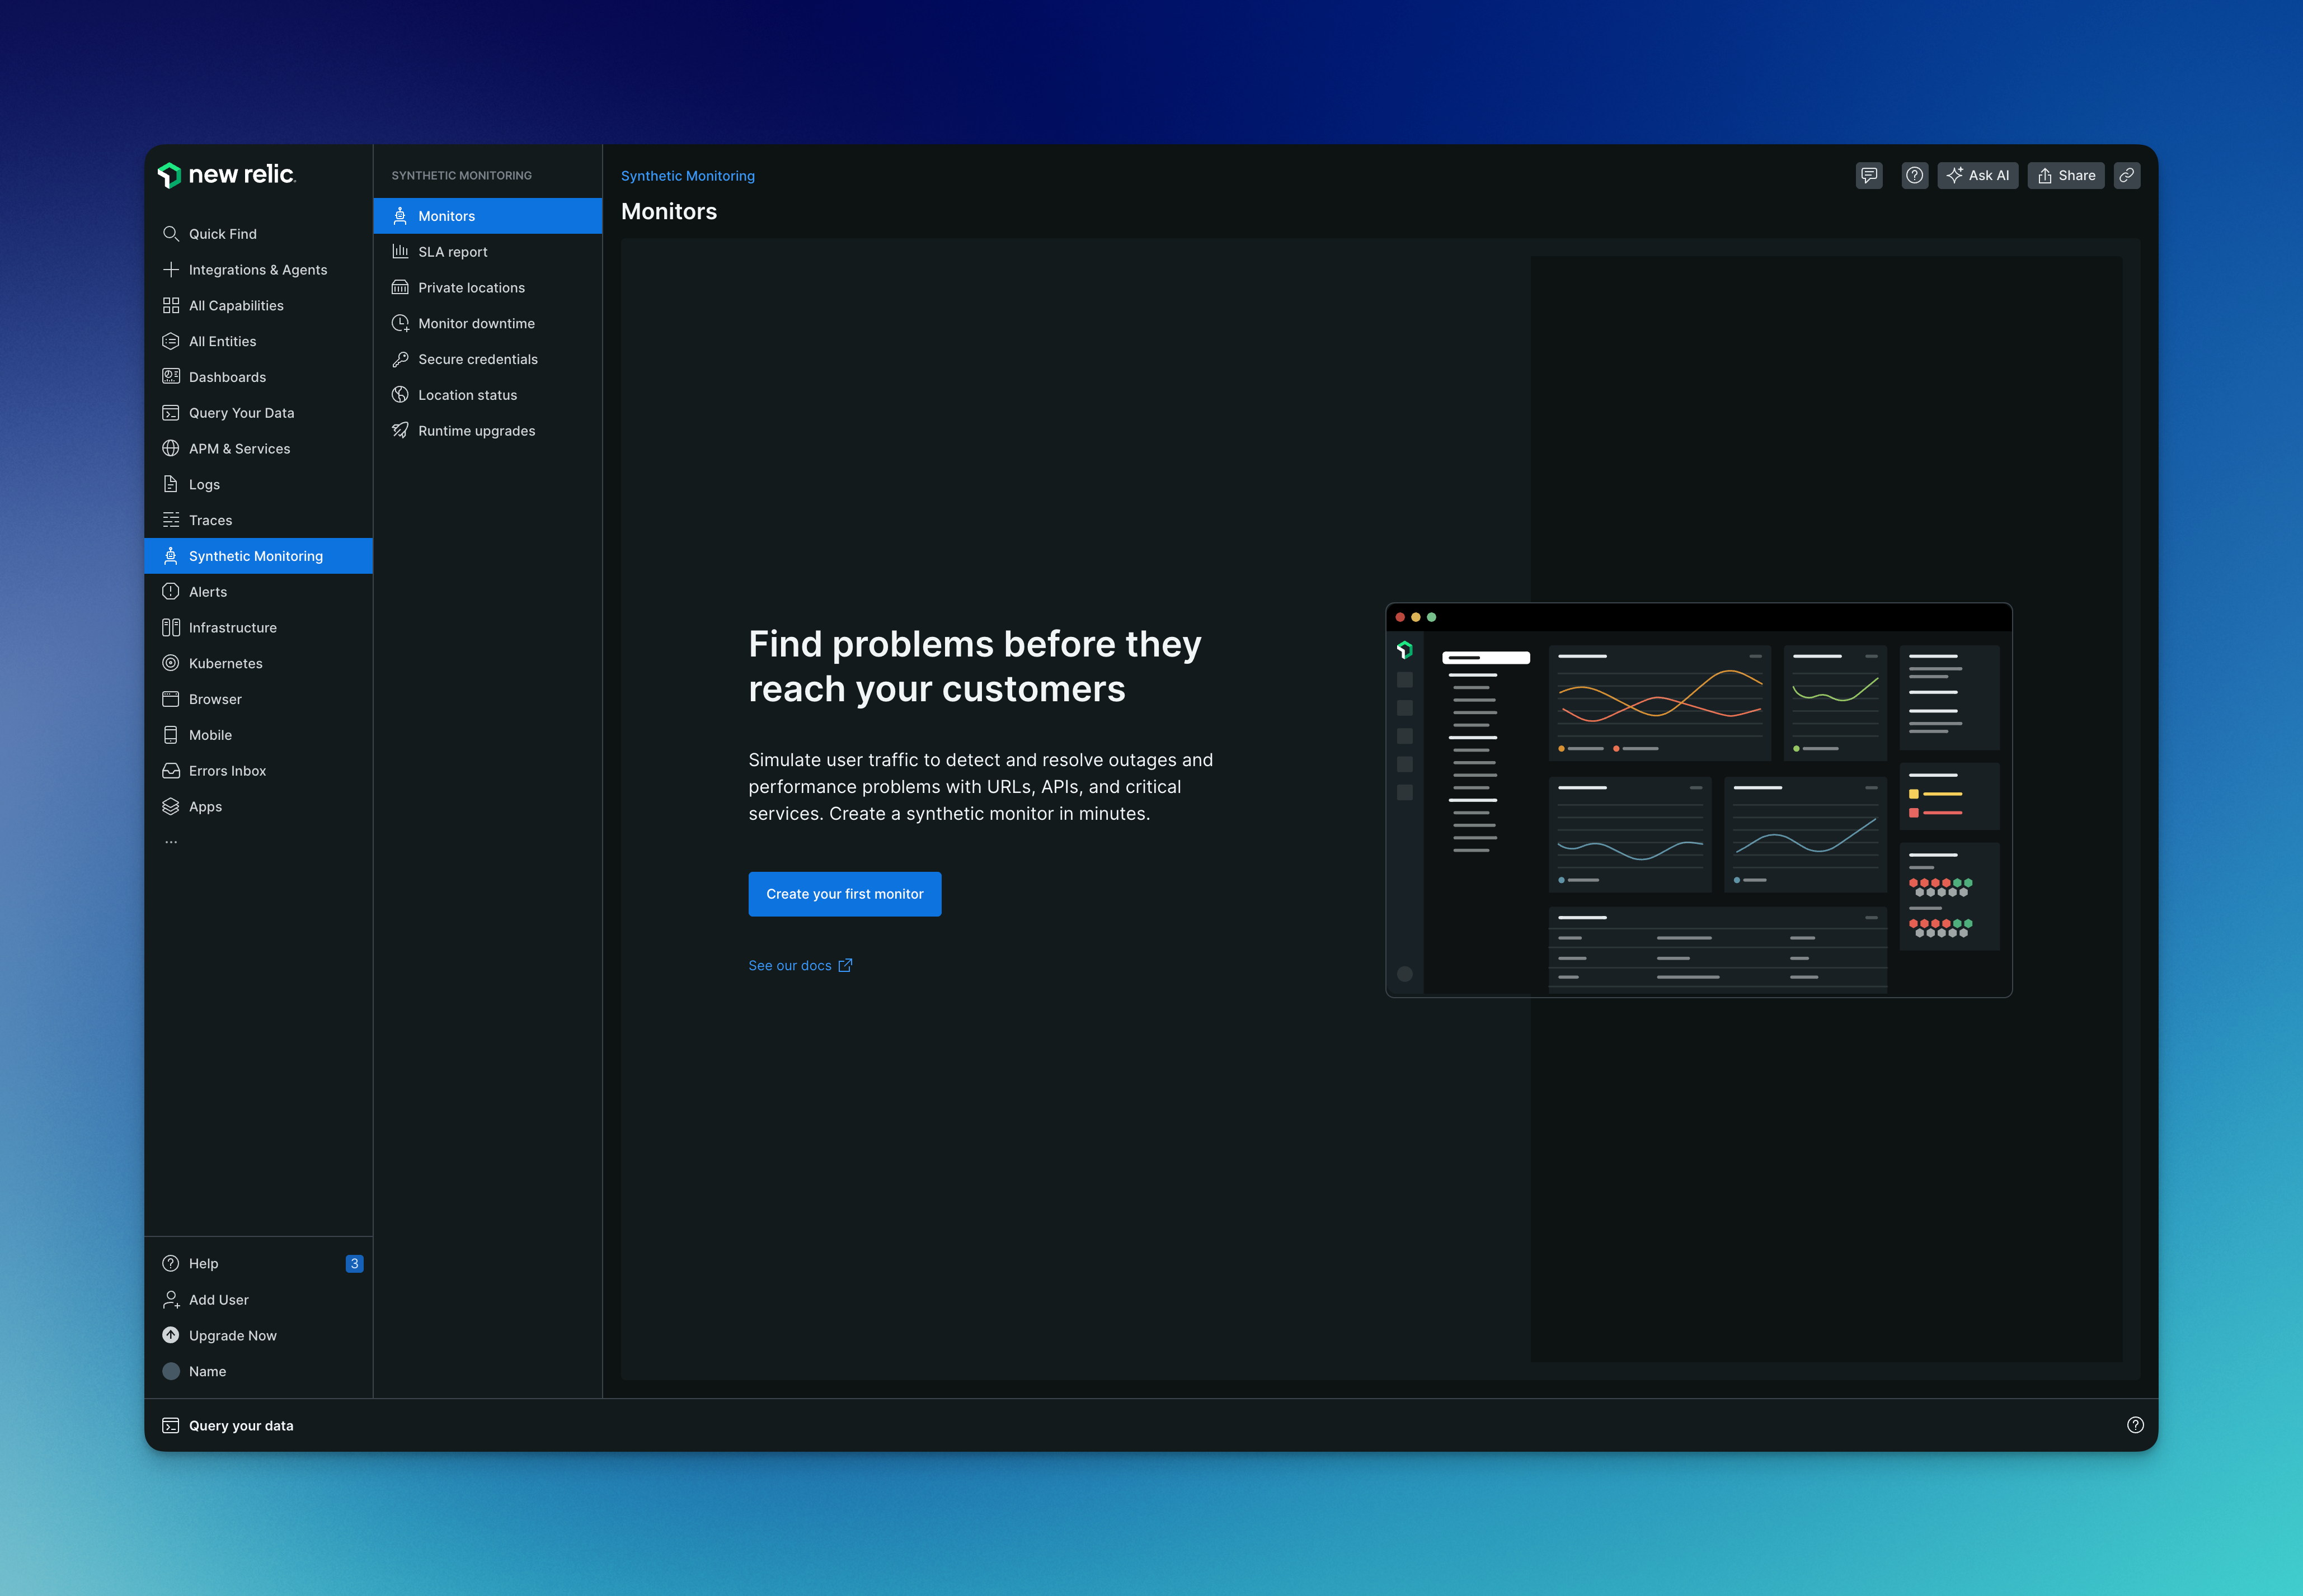Open Quick Find search

[x=222, y=234]
